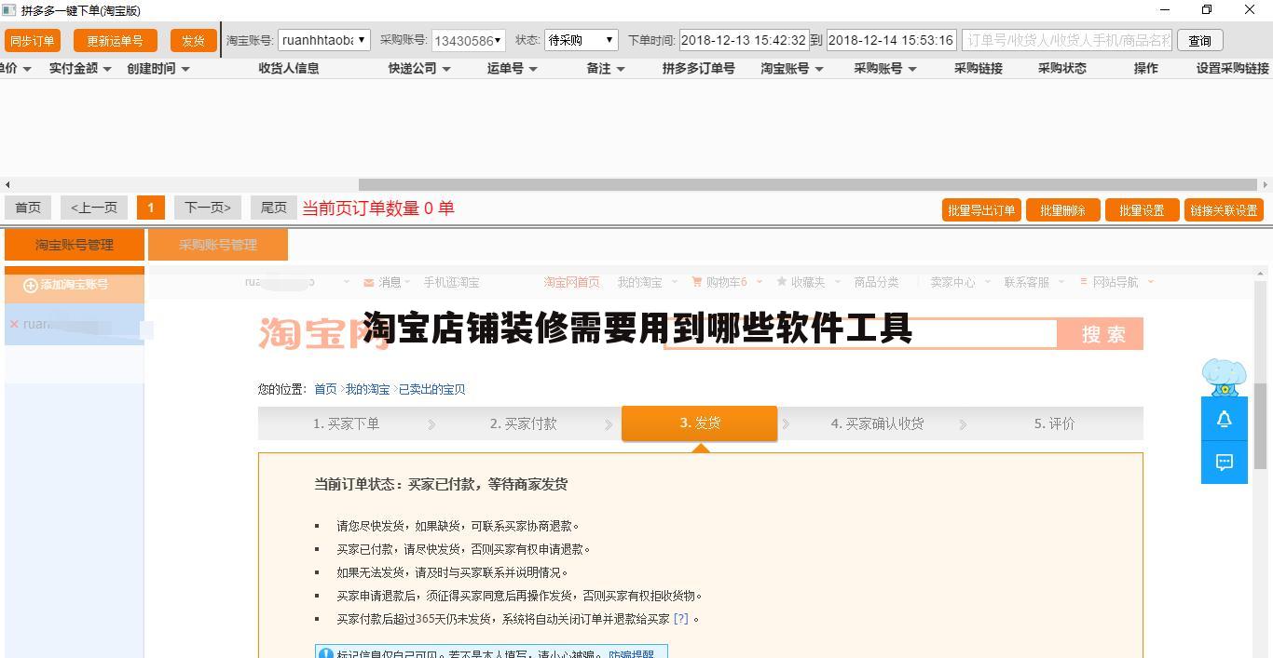This screenshot has height=658, width=1273.
Task: Open the chat message bubble icon
Action: [1224, 462]
